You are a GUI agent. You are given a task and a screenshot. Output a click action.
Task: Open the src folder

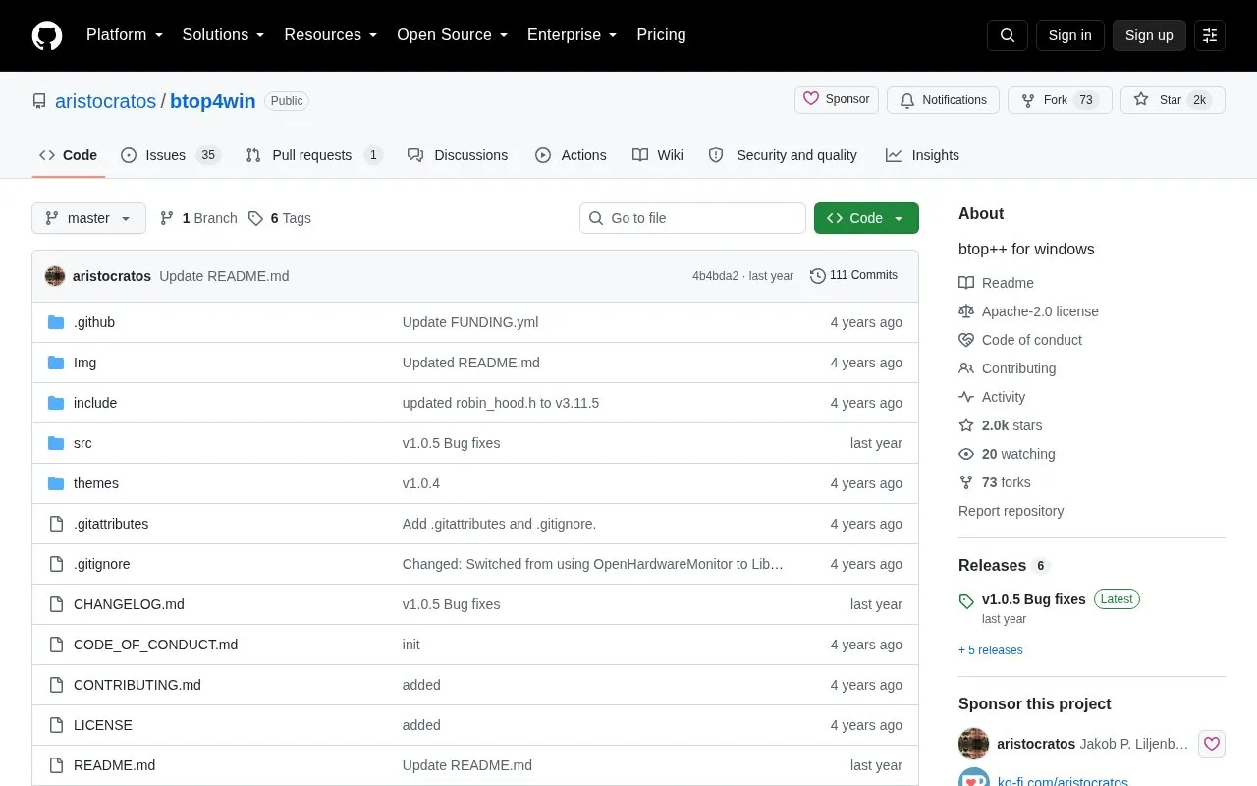click(82, 443)
